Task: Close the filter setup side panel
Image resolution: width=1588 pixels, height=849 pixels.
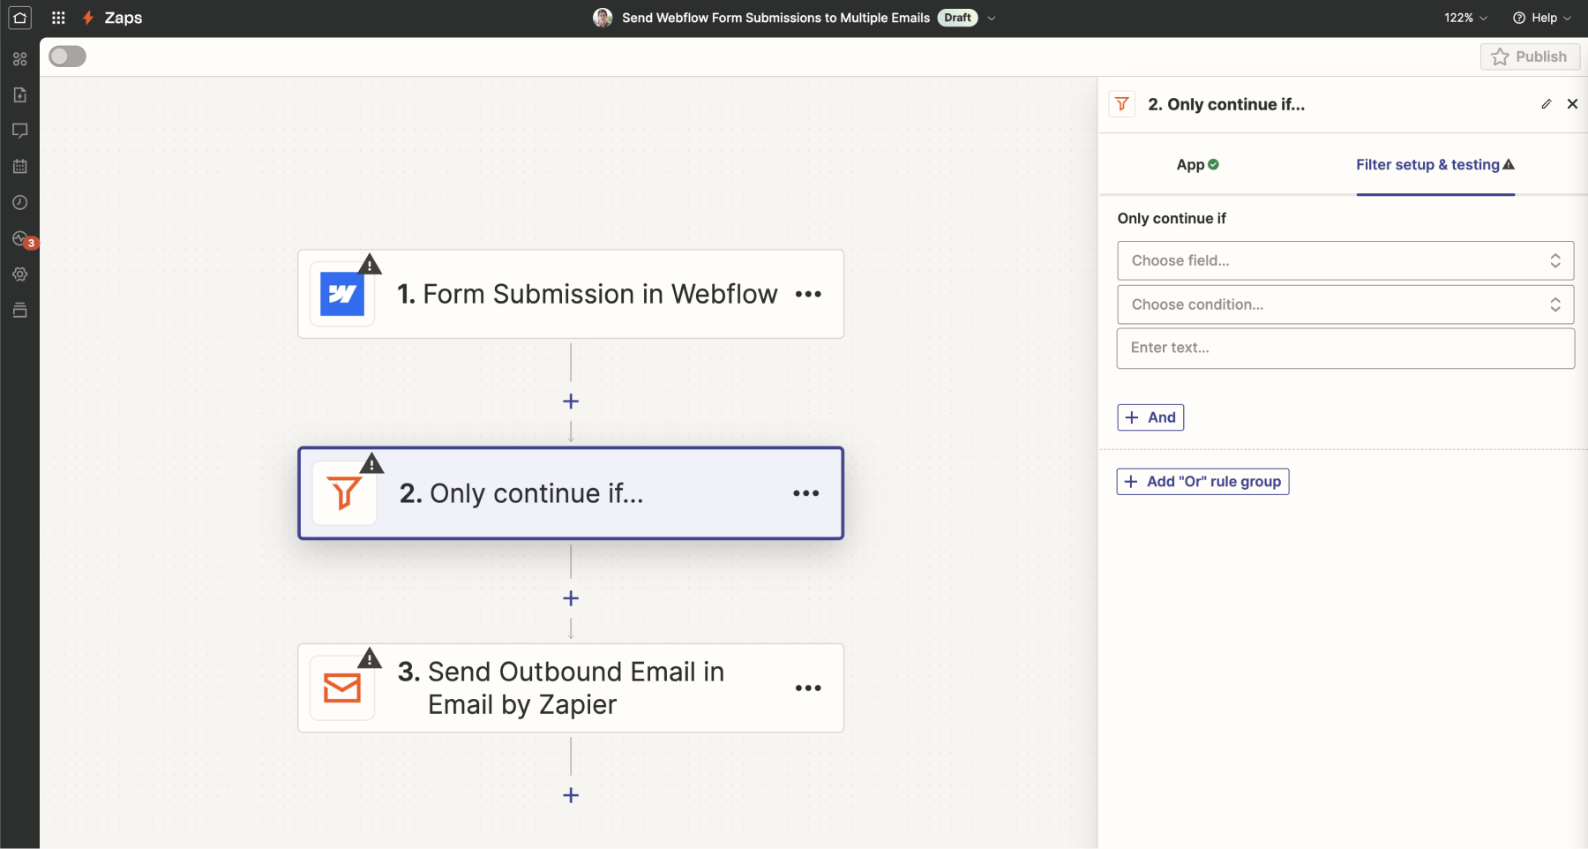Action: point(1572,104)
